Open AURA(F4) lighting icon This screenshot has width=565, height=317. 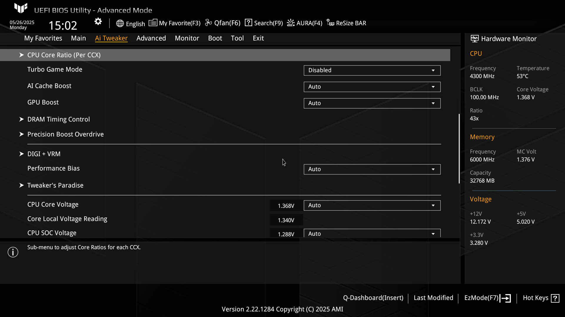click(x=291, y=23)
